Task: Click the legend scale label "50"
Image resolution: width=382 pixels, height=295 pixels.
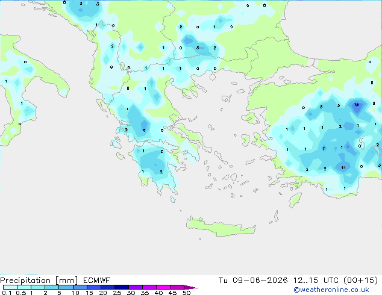Action: [x=186, y=293]
